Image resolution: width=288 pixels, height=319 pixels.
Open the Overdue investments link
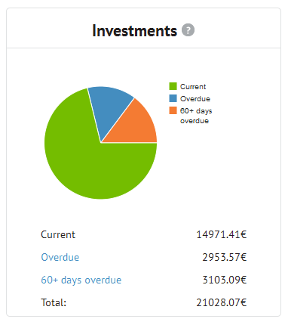(60, 257)
